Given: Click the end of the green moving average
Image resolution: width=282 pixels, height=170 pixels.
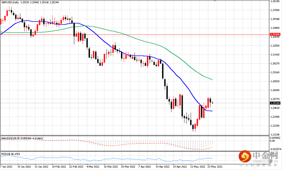Looking at the screenshot, I should [x=212, y=80].
